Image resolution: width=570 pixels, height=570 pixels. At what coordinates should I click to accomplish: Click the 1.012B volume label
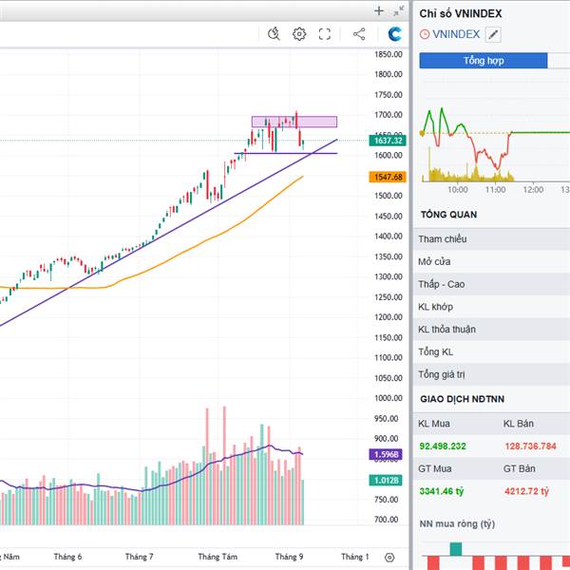[x=386, y=480]
